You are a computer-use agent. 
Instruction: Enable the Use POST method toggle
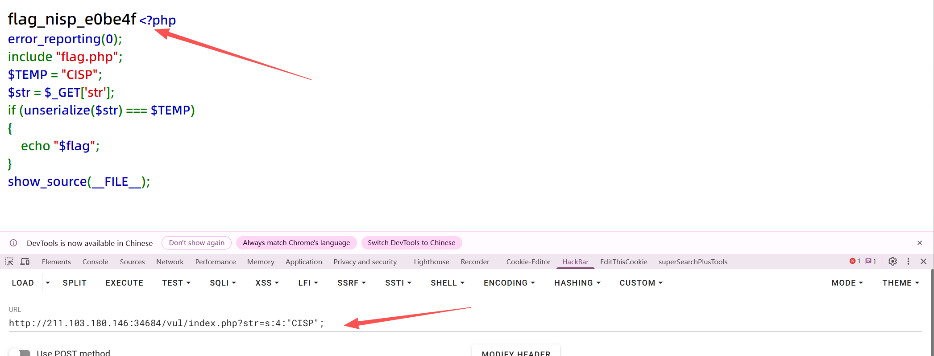(x=20, y=353)
